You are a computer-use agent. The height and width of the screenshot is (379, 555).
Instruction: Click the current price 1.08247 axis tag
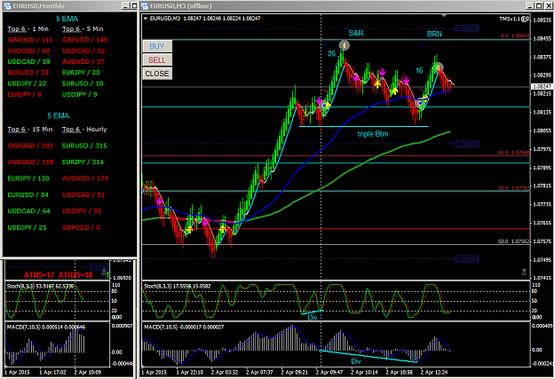click(x=542, y=86)
